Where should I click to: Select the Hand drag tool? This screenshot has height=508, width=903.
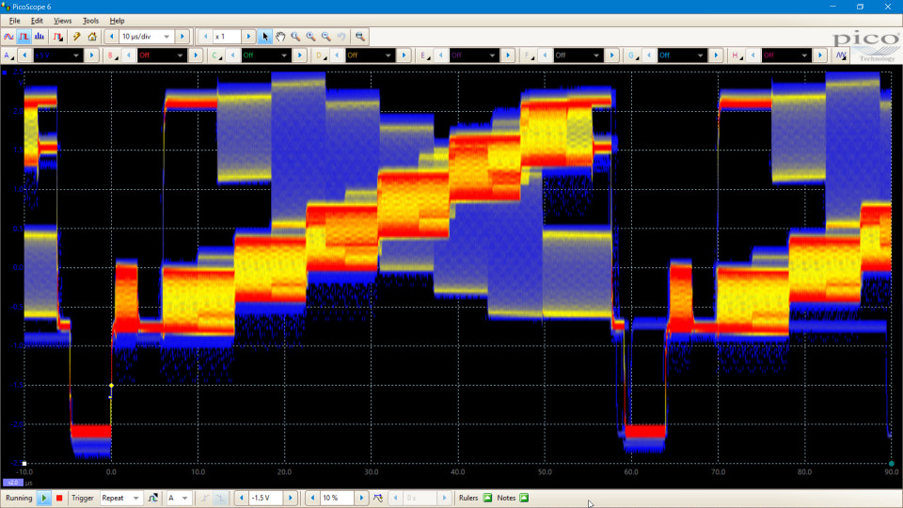coord(280,37)
